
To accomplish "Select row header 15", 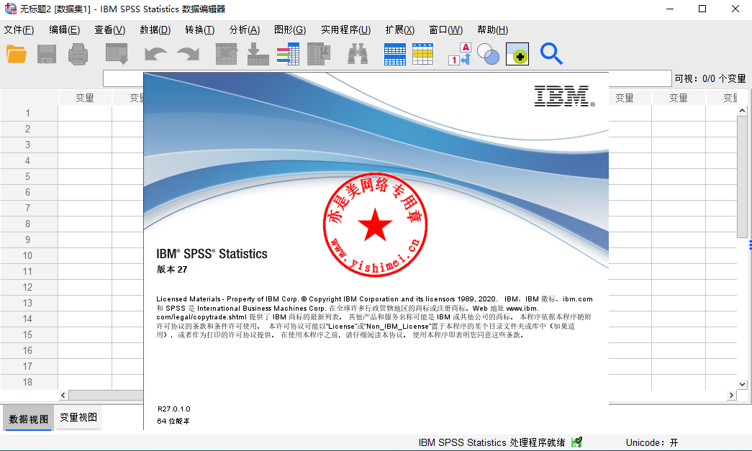I will point(28,334).
